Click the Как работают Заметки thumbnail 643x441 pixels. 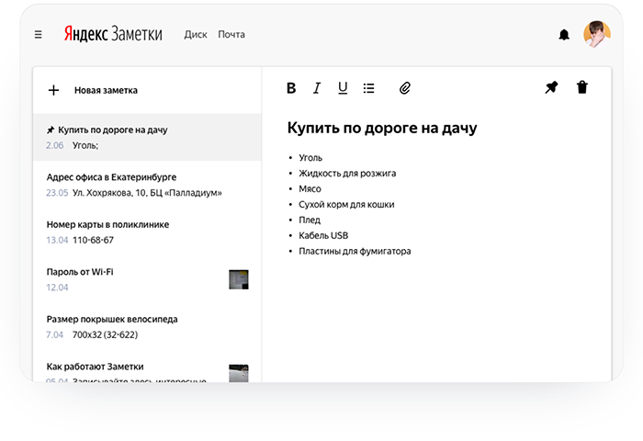pyautogui.click(x=239, y=373)
